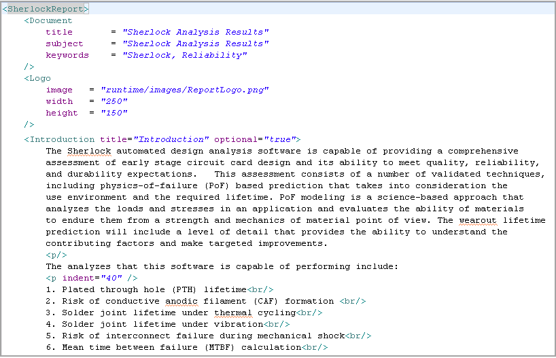556x358 pixels.
Task: Click the height value "150"
Action: (x=114, y=113)
